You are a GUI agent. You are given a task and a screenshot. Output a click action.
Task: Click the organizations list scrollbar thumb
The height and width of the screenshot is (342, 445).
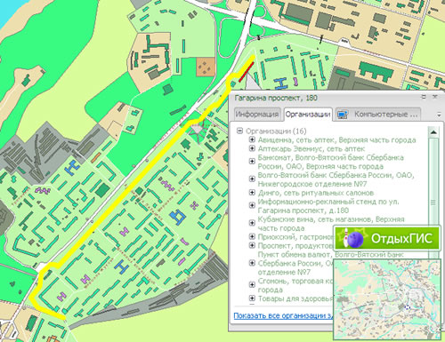pyautogui.click(x=433, y=203)
